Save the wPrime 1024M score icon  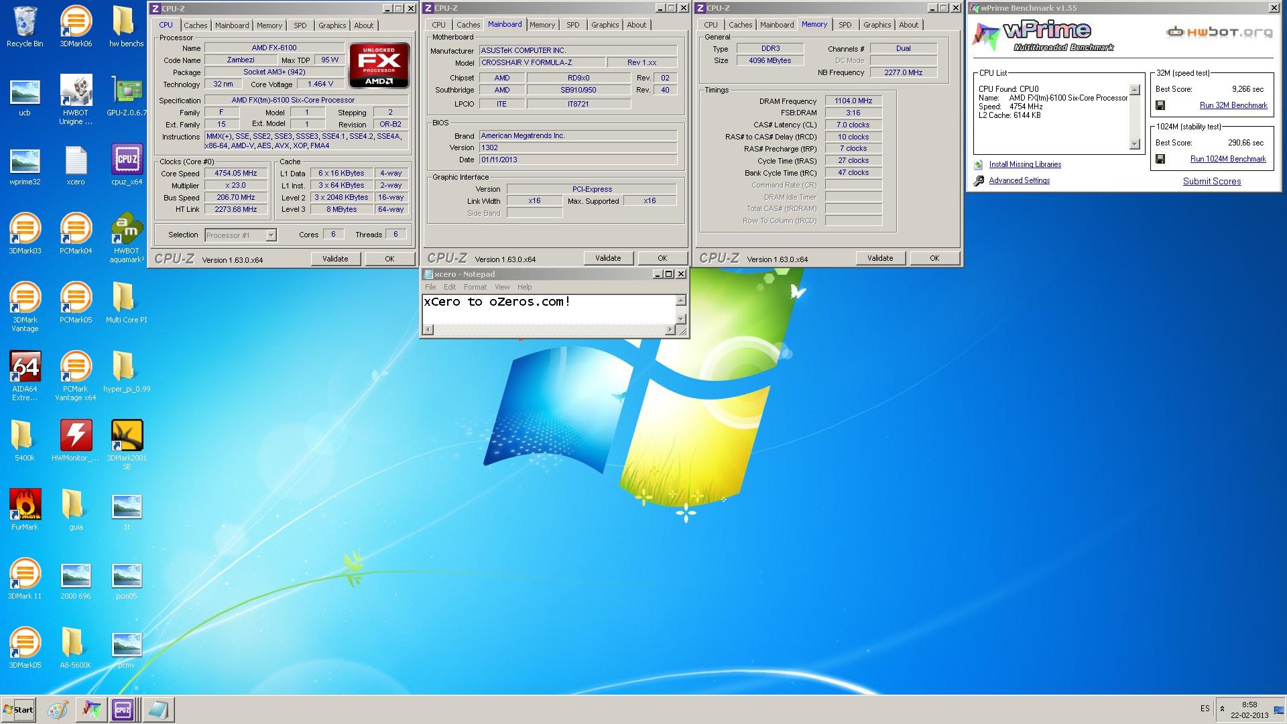tap(1160, 159)
